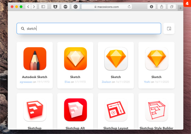Open Zealson's author profile link
The width and height of the screenshot is (191, 134).
(107, 82)
